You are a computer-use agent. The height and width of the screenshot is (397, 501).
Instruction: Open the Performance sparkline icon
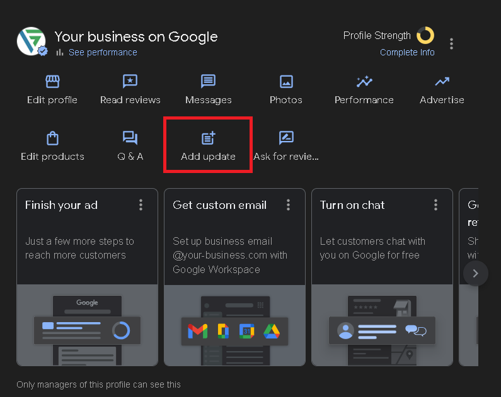point(364,82)
